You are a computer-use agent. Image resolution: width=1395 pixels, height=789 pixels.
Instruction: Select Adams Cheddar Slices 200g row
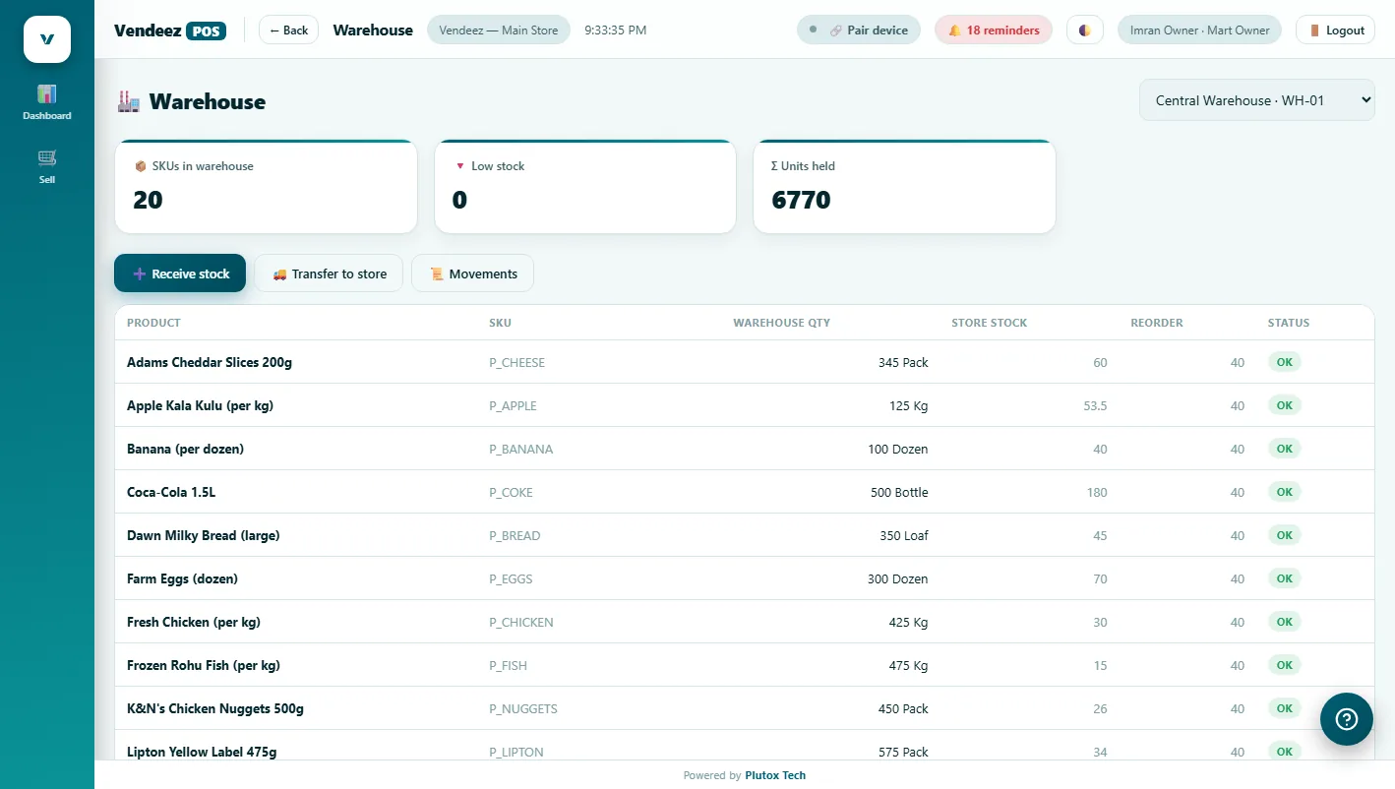pyautogui.click(x=744, y=362)
